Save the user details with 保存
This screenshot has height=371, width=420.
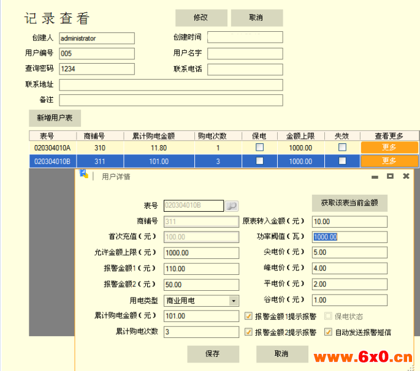tap(213, 354)
